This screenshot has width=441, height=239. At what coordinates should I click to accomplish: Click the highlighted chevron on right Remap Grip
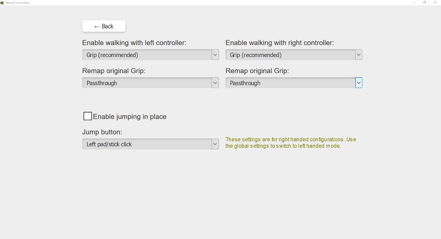359,83
